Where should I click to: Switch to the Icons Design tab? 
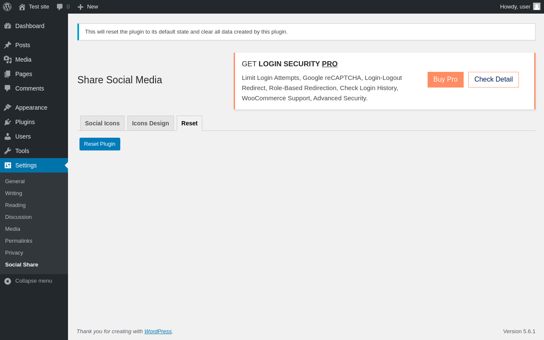point(150,123)
